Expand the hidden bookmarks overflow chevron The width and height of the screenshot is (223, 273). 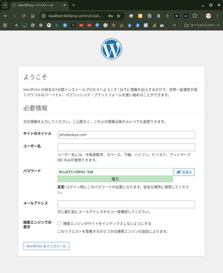pos(175,25)
